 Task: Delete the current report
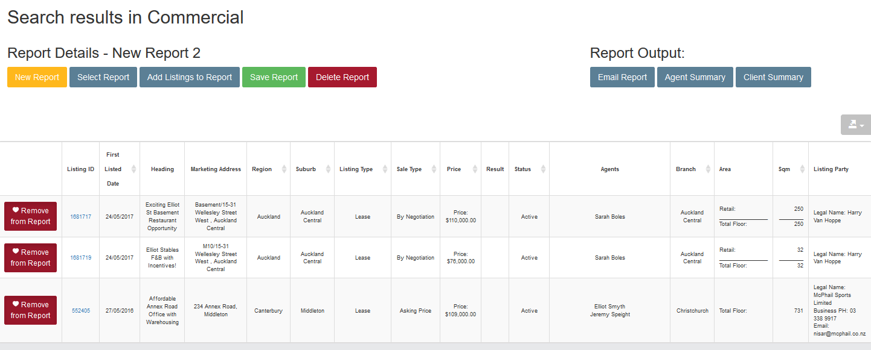click(342, 77)
